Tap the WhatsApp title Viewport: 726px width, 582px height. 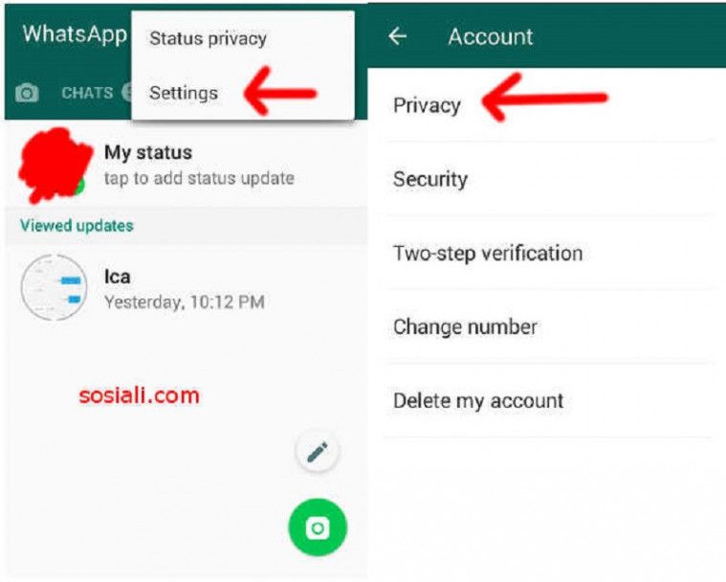point(75,34)
